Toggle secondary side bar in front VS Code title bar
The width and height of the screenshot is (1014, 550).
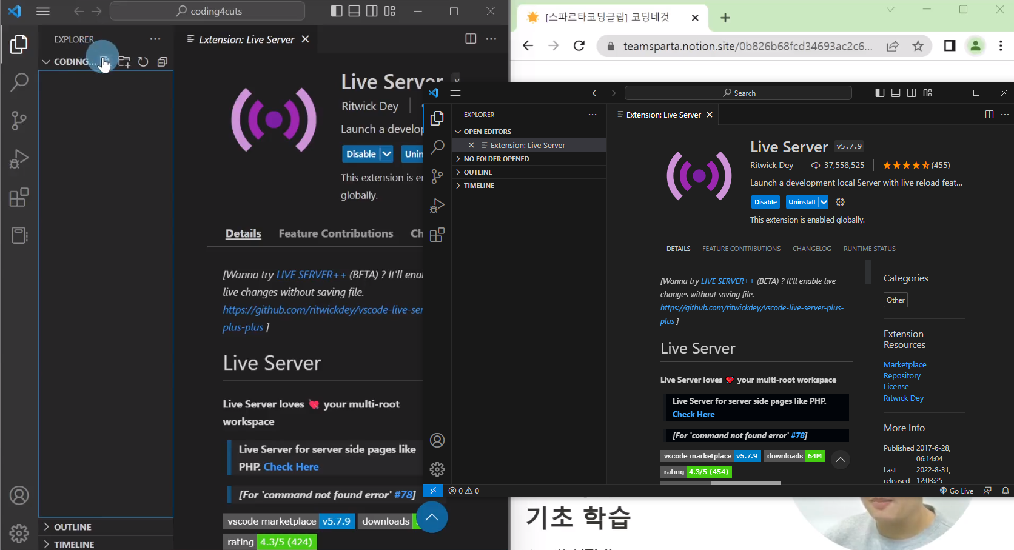pos(912,93)
